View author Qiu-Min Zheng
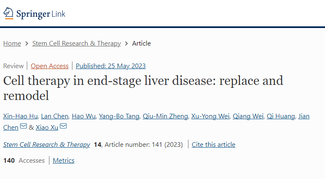325x179 pixels. pyautogui.click(x=165, y=116)
